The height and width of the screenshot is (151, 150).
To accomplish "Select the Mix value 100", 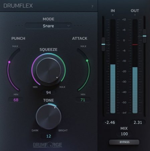I will (124, 134).
